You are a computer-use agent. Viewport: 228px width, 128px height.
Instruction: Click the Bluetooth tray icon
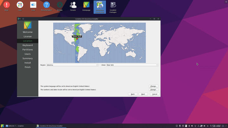(x=189, y=126)
